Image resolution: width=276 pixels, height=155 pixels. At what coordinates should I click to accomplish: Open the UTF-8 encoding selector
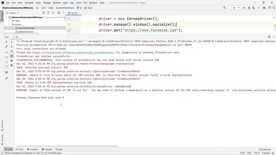click(x=257, y=153)
